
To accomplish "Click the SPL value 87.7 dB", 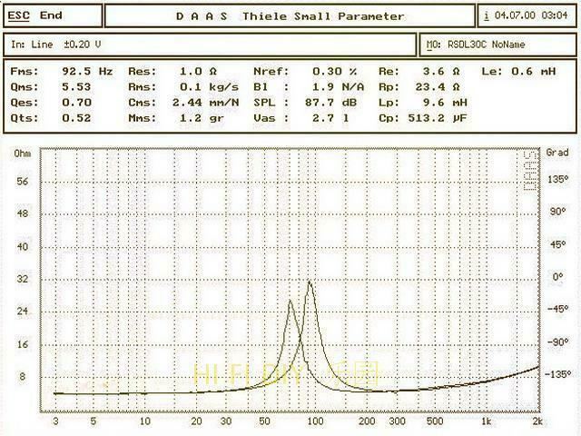I will pyautogui.click(x=330, y=103).
